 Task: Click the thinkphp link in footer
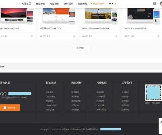[x=50, y=110]
